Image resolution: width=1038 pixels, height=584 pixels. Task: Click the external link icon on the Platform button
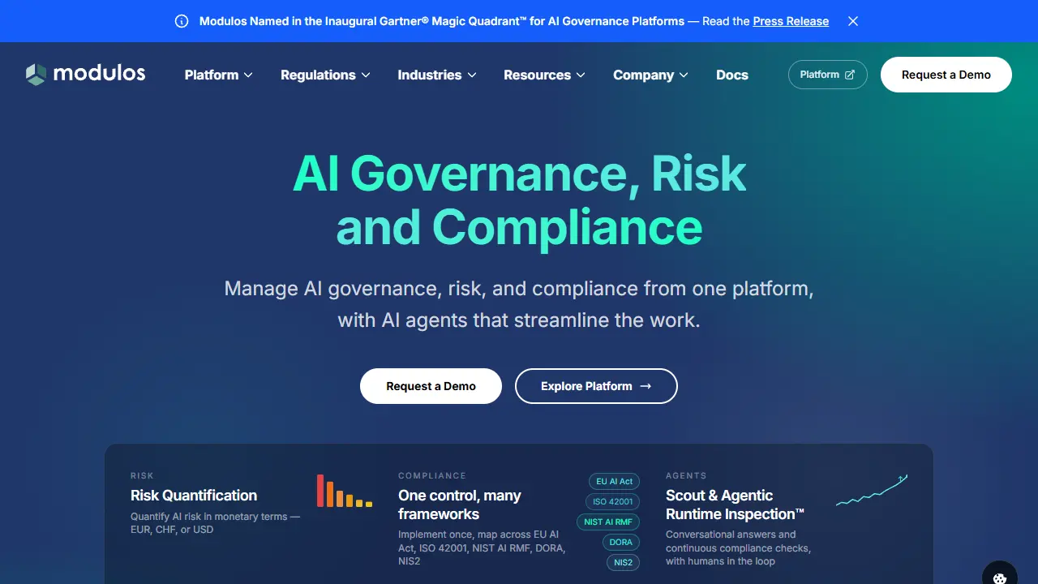(850, 75)
